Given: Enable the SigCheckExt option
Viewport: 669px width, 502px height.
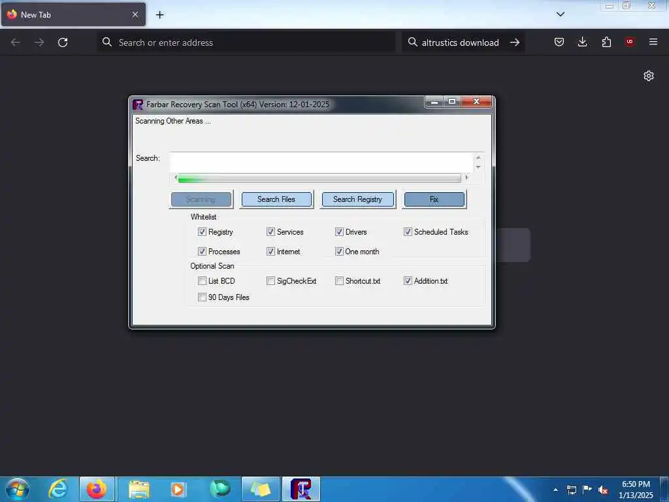Looking at the screenshot, I should coord(270,281).
